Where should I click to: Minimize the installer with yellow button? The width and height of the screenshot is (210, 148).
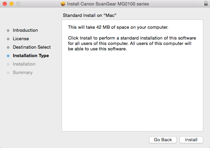click(12, 4)
